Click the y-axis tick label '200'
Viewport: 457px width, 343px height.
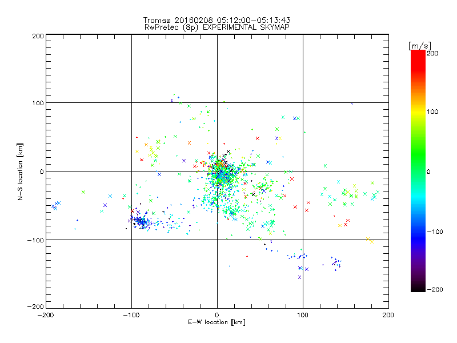[x=38, y=36]
